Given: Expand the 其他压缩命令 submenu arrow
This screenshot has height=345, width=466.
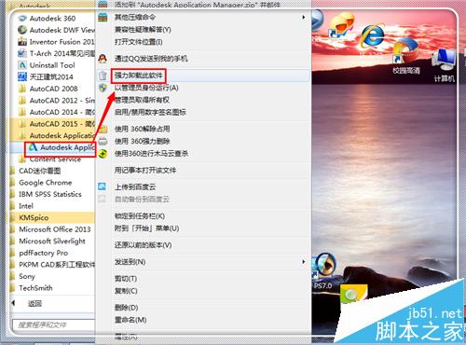Looking at the screenshot, I should pos(304,18).
